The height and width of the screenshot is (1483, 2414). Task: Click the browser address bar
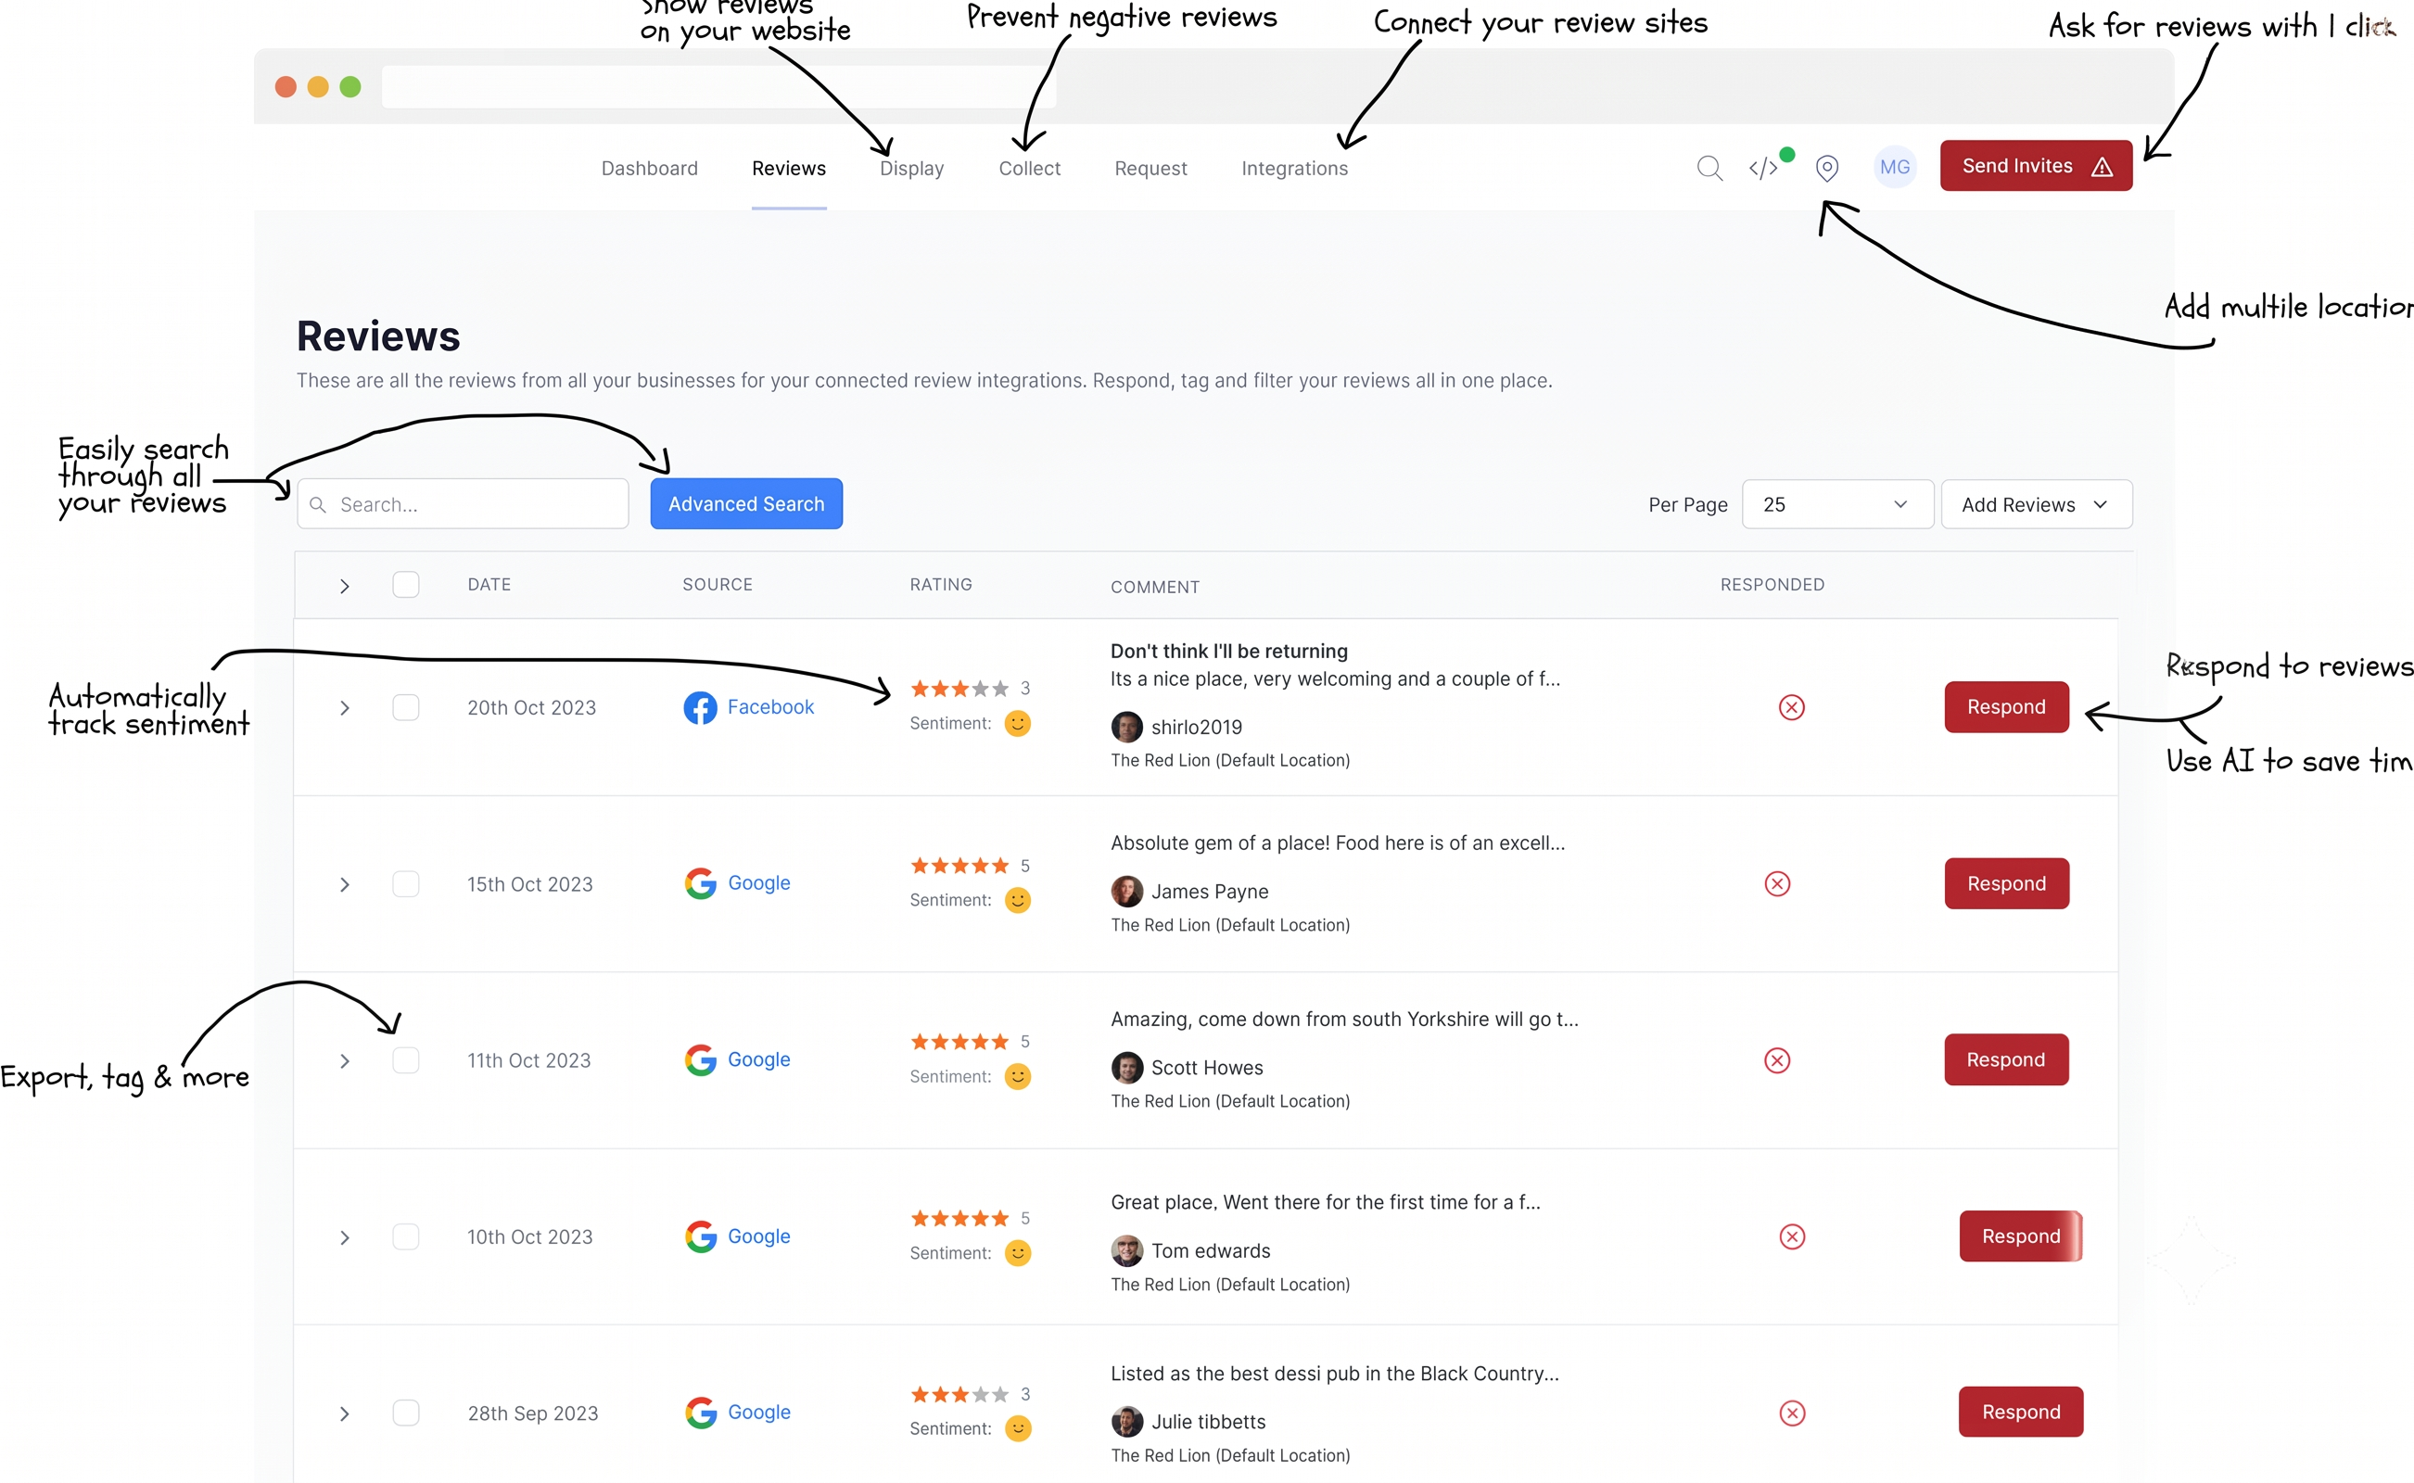click(x=718, y=87)
